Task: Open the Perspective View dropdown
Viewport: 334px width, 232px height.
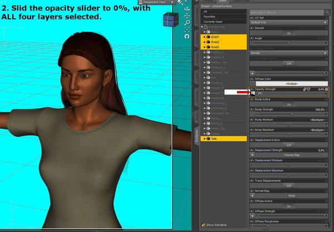Action: click(157, 2)
